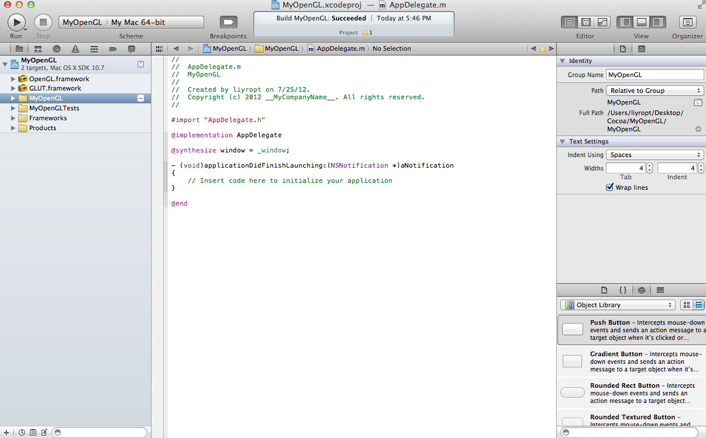Open related files menu in jump bar
Screen dimensions: 706x438
(x=159, y=48)
